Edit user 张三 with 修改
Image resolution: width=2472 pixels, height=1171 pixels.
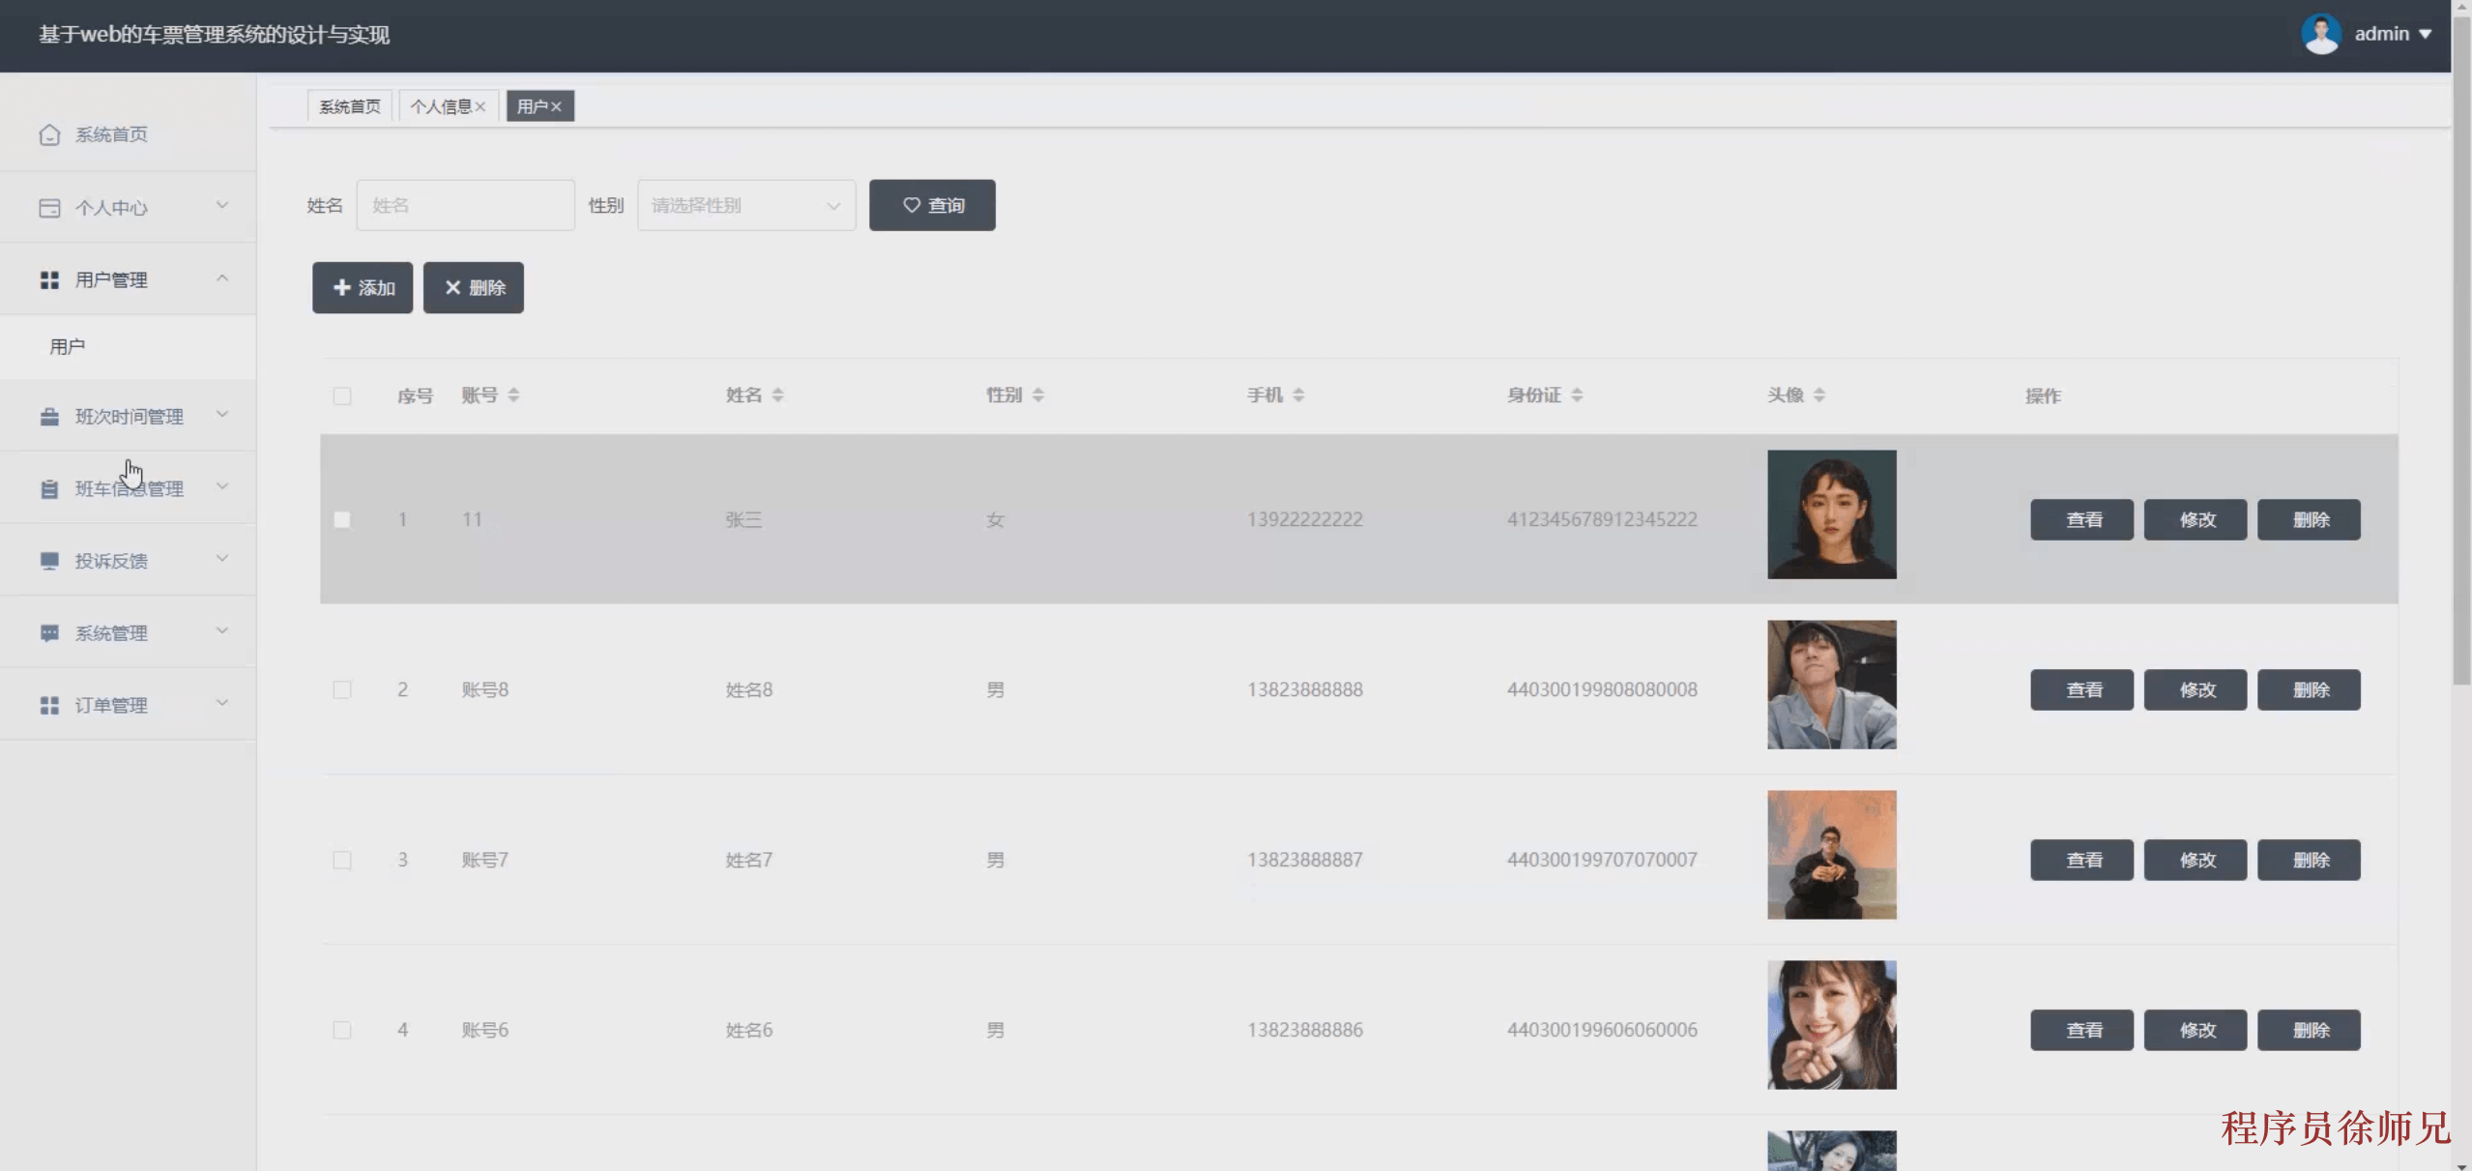(2196, 520)
